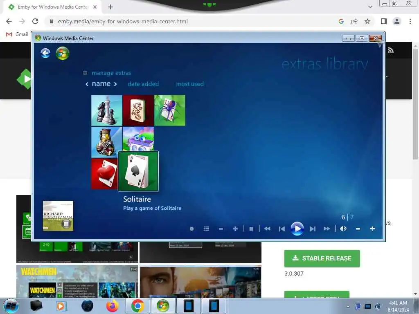Click the right chevron beside name
The image size is (419, 314).
[x=115, y=84]
